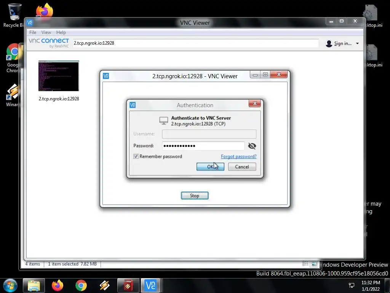Click the Sign in user icon
Screen dimensions: 390x293
point(329,43)
